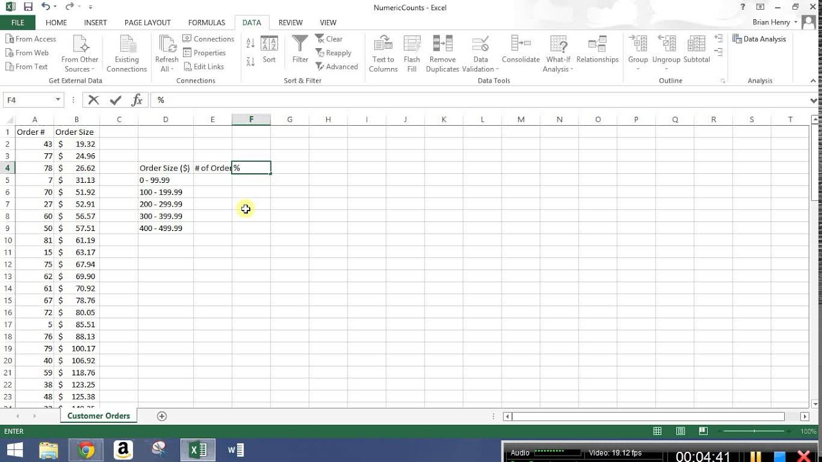This screenshot has height=462, width=822.
Task: Switch to the FORMULAS tab
Action: [207, 22]
